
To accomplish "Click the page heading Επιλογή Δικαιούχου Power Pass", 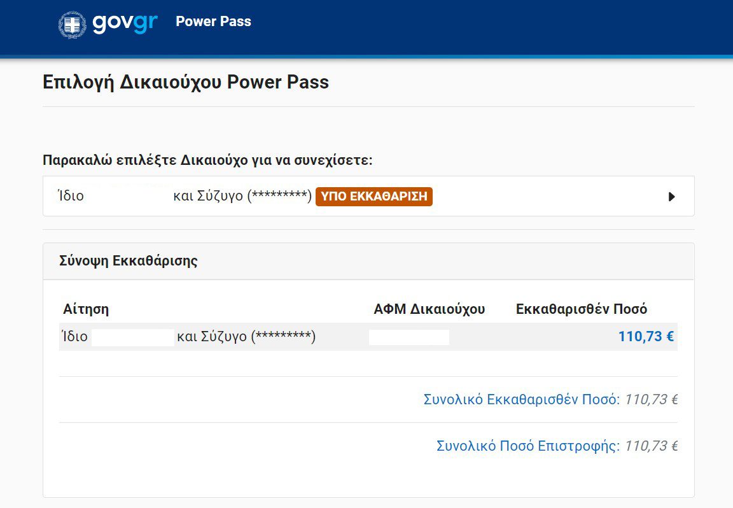I will point(186,82).
